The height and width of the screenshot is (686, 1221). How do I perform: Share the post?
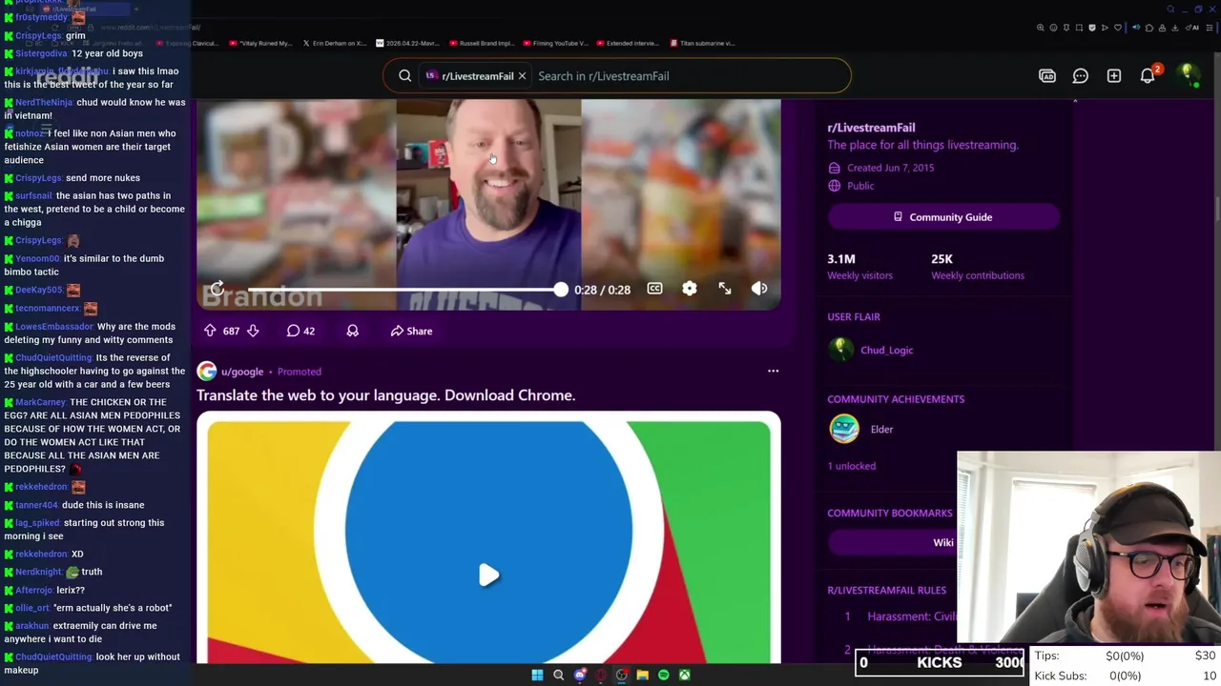coord(411,331)
